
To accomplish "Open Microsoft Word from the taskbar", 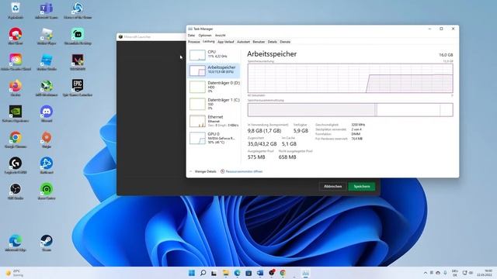I will tap(260, 273).
